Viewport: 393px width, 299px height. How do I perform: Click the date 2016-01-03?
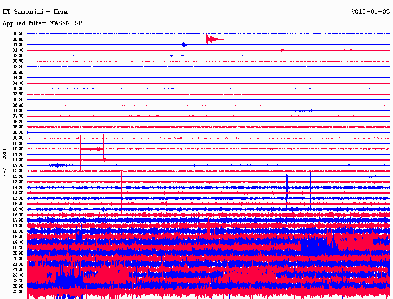370,11
